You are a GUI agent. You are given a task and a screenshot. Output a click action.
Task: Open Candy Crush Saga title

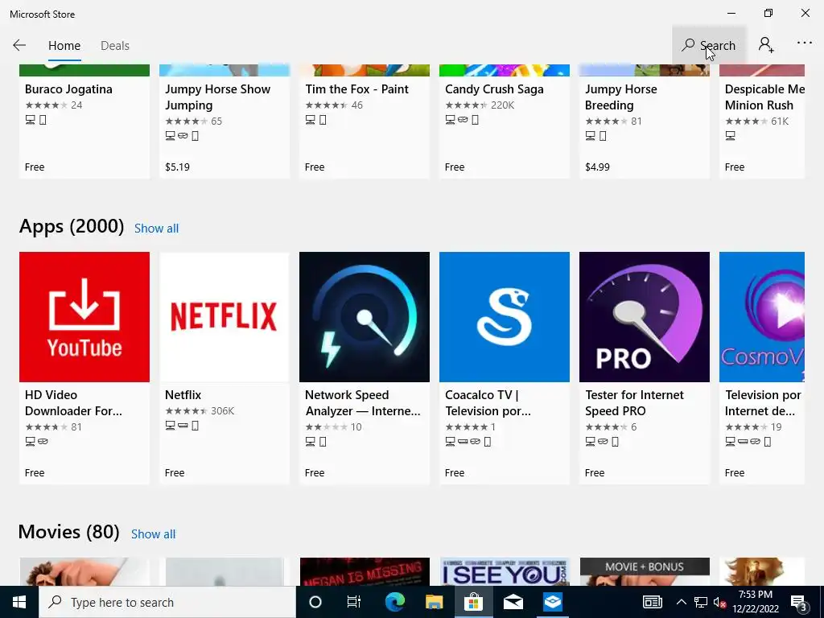pyautogui.click(x=494, y=89)
